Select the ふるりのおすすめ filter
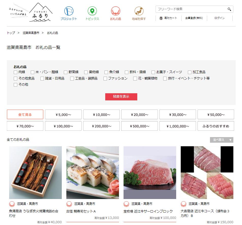This screenshot has height=225, width=242. point(216,126)
